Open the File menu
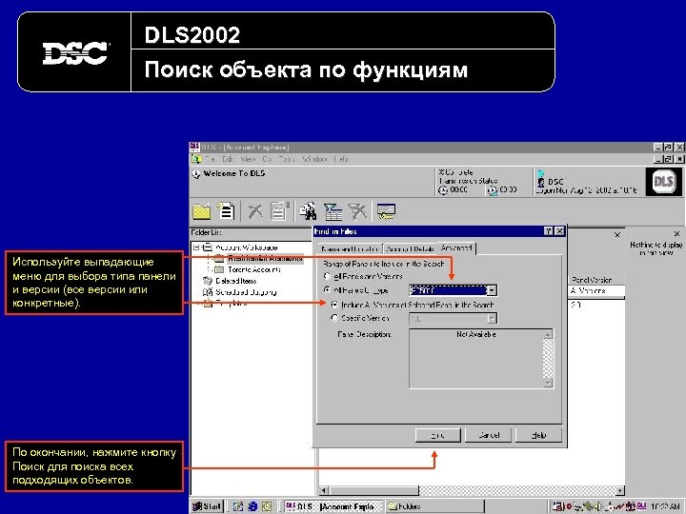686x514 pixels. tap(211, 159)
